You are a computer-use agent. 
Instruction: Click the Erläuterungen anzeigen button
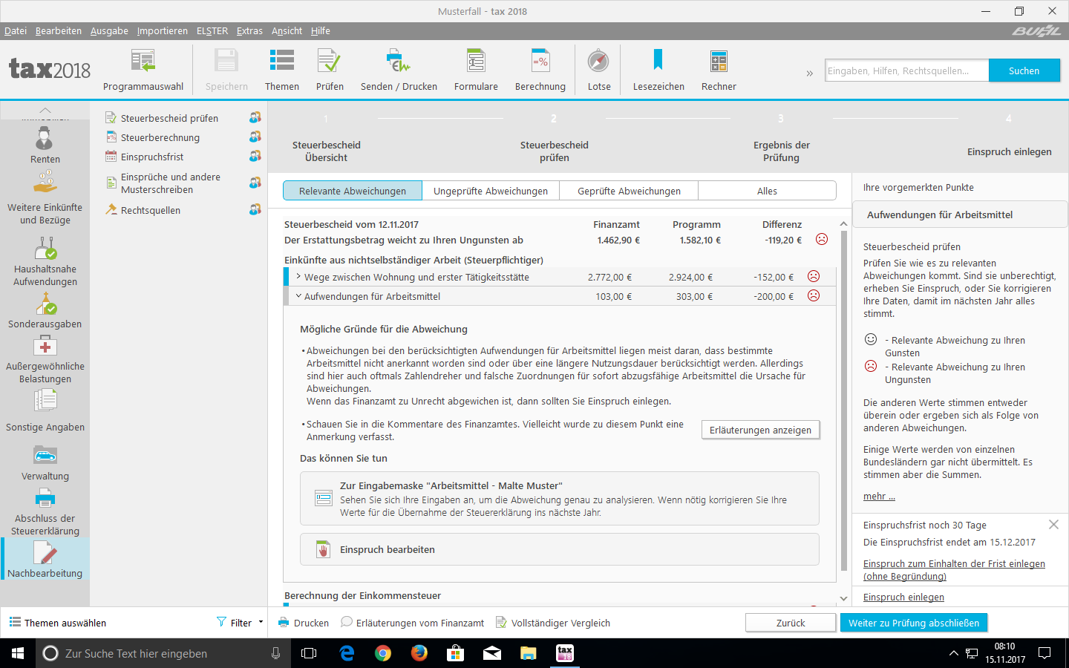click(x=760, y=430)
